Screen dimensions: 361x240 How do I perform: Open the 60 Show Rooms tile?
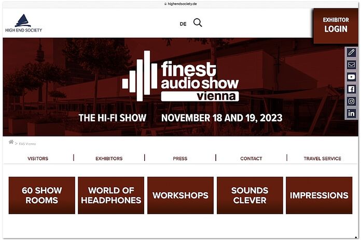click(41, 196)
